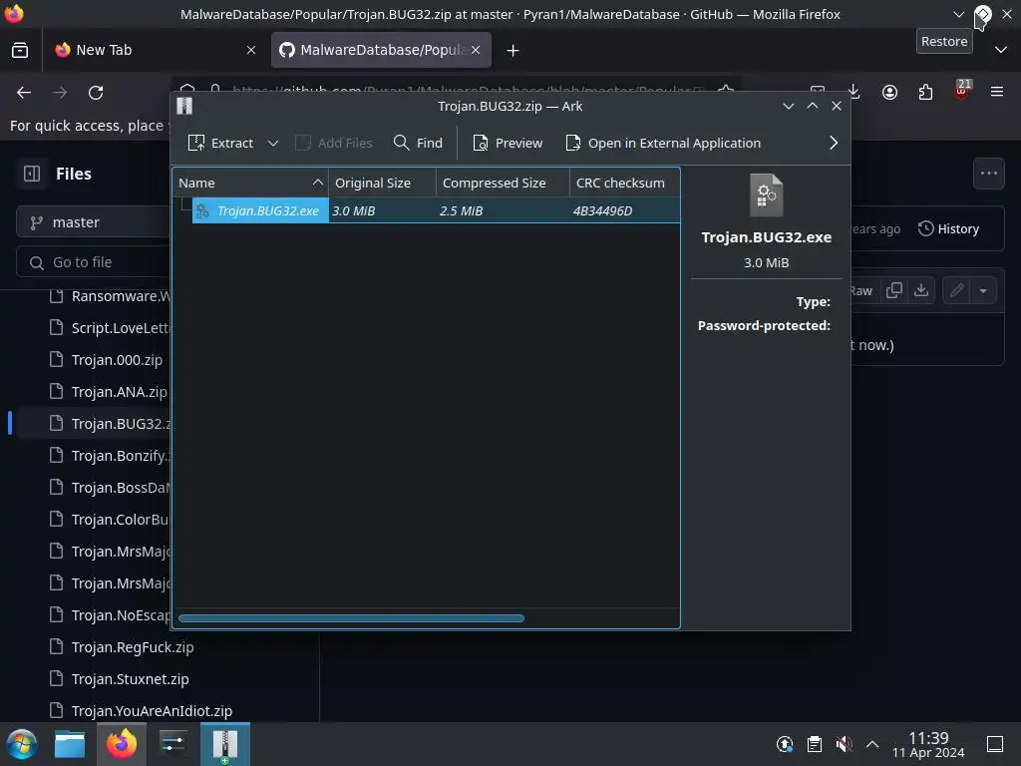Show more Ark toolbar items chevron
The image size is (1021, 766).
[x=834, y=143]
